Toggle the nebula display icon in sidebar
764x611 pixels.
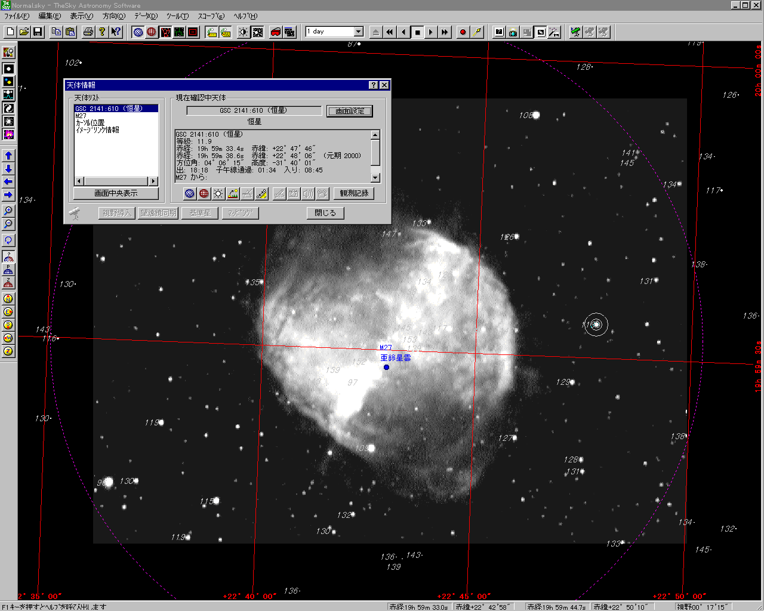click(x=8, y=134)
